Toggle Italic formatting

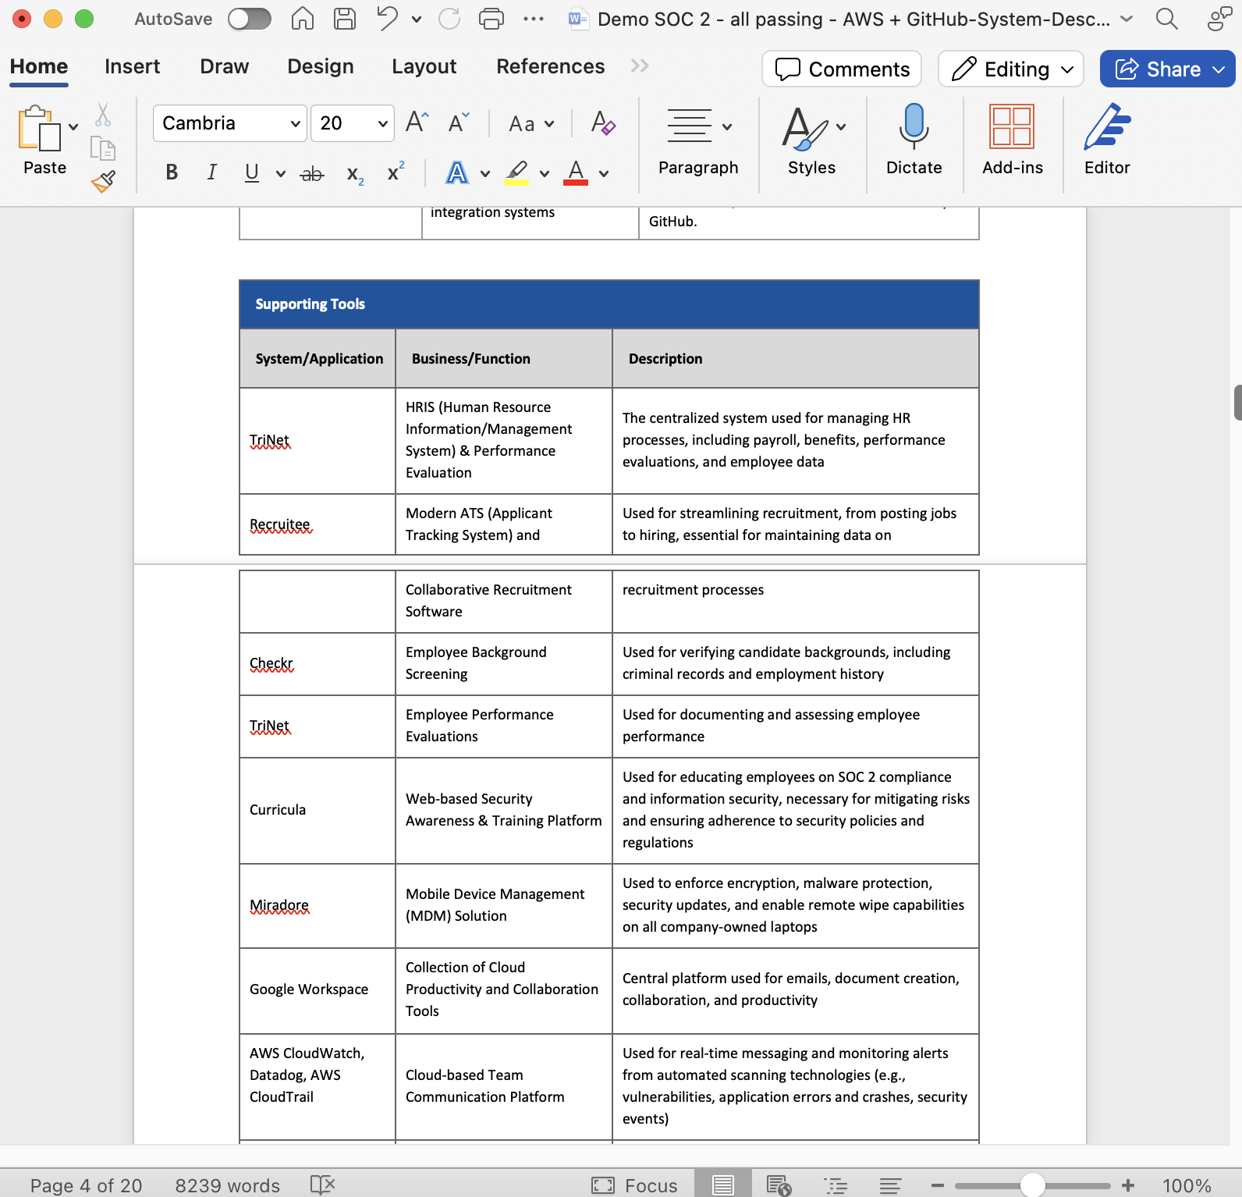click(x=211, y=172)
